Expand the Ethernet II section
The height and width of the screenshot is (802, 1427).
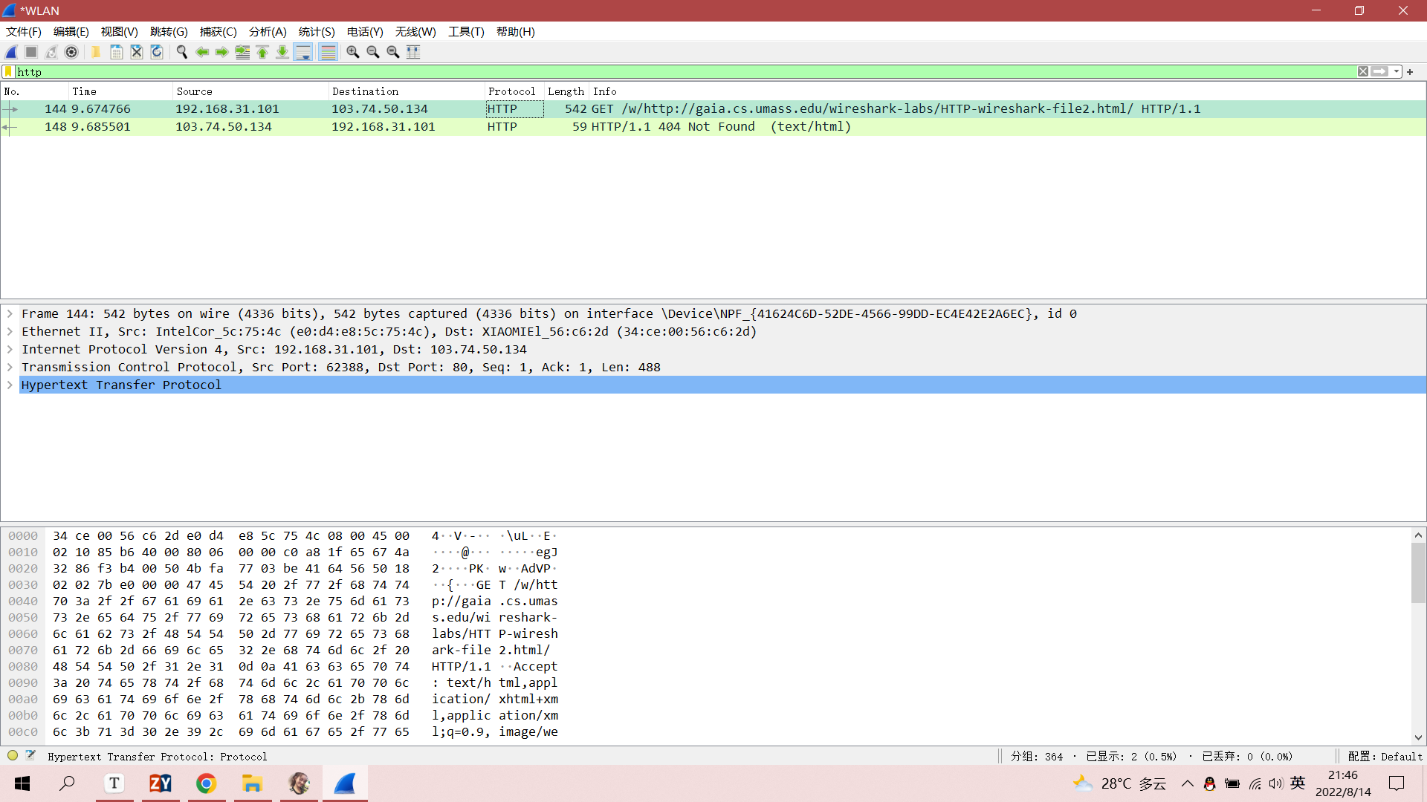pos(10,332)
